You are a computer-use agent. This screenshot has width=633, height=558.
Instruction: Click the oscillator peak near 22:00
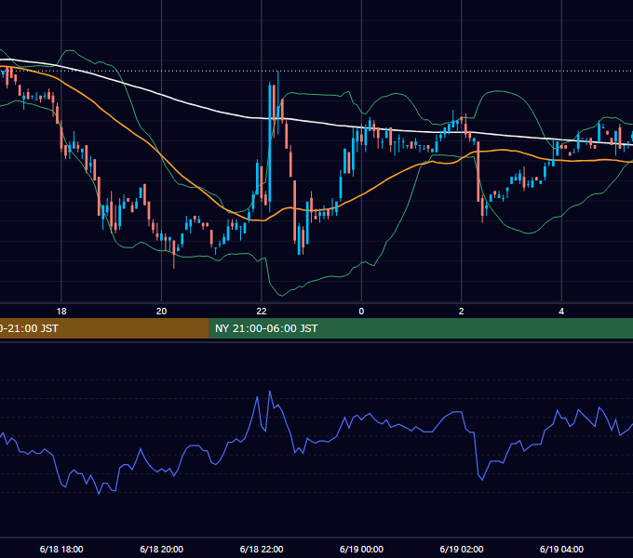pos(270,392)
